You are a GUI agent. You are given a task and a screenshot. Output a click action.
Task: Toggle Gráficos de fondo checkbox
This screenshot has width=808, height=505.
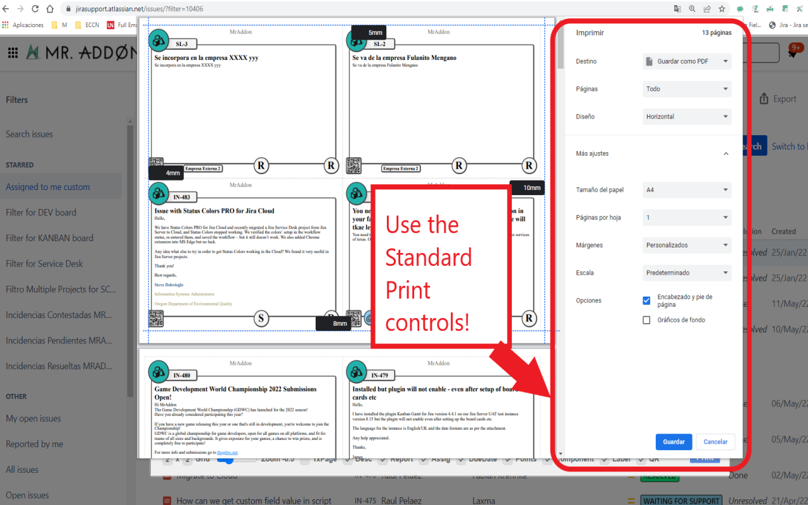click(646, 320)
